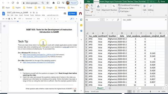Open Tisdale bookmarks folder
Screen dimensions: 168x94
(28, 8)
